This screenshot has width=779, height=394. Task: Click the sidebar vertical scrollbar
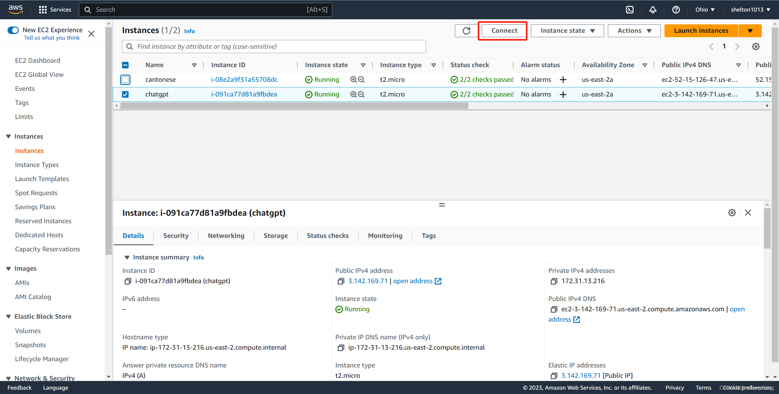coord(109,140)
